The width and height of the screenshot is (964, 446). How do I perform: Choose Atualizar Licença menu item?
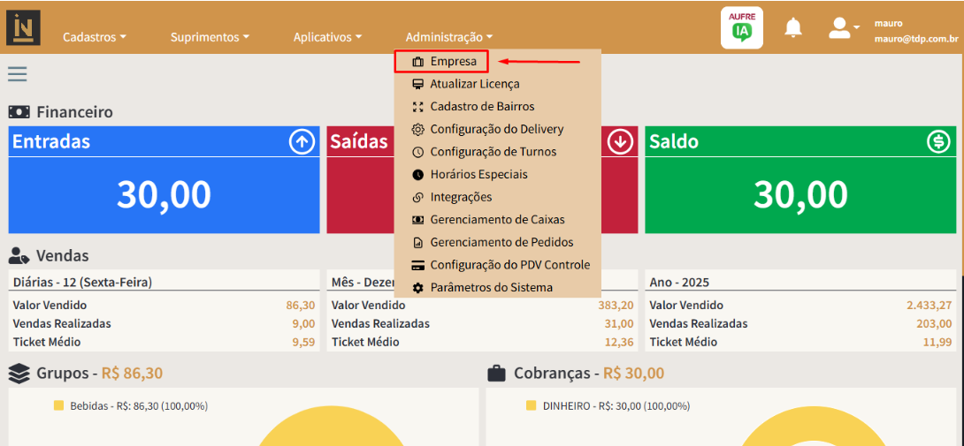click(474, 84)
